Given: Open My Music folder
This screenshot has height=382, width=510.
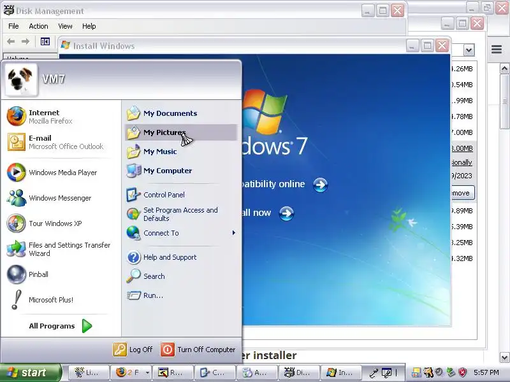Looking at the screenshot, I should tap(181, 152).
